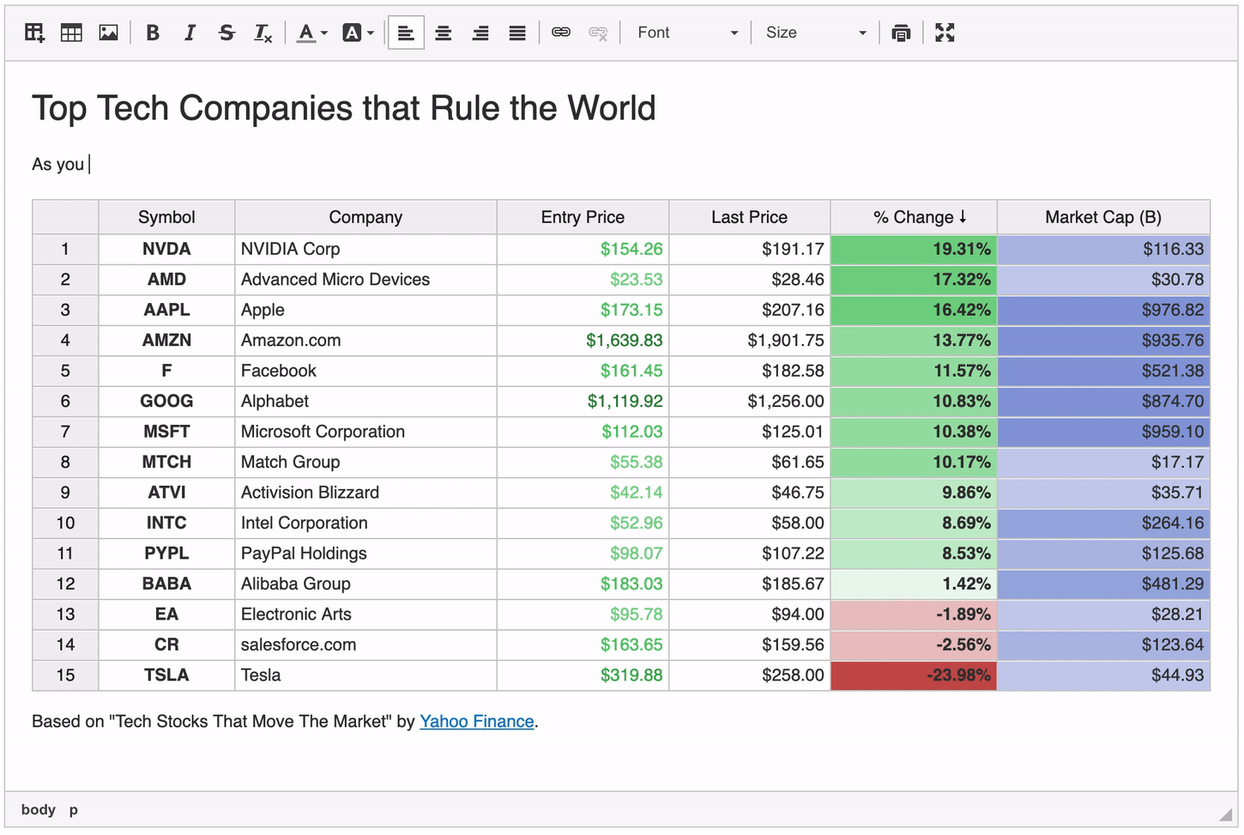1244x835 pixels.
Task: Select the NVDA symbol cell
Action: click(x=166, y=249)
